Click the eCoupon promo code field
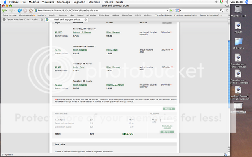 [167, 121]
